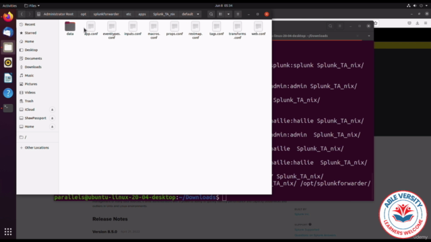Select the macros.conf file
The width and height of the screenshot is (431, 242).
pos(154,30)
